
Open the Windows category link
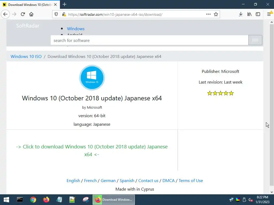click(x=76, y=29)
